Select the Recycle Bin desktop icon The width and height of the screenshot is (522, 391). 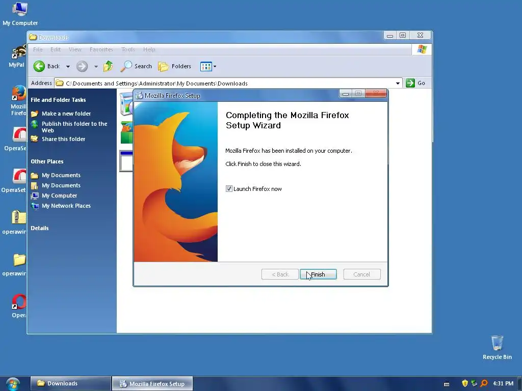point(497,348)
